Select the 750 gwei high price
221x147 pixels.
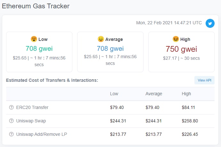tap(181, 49)
